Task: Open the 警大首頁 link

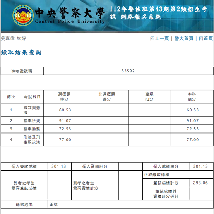Action: [x=184, y=38]
